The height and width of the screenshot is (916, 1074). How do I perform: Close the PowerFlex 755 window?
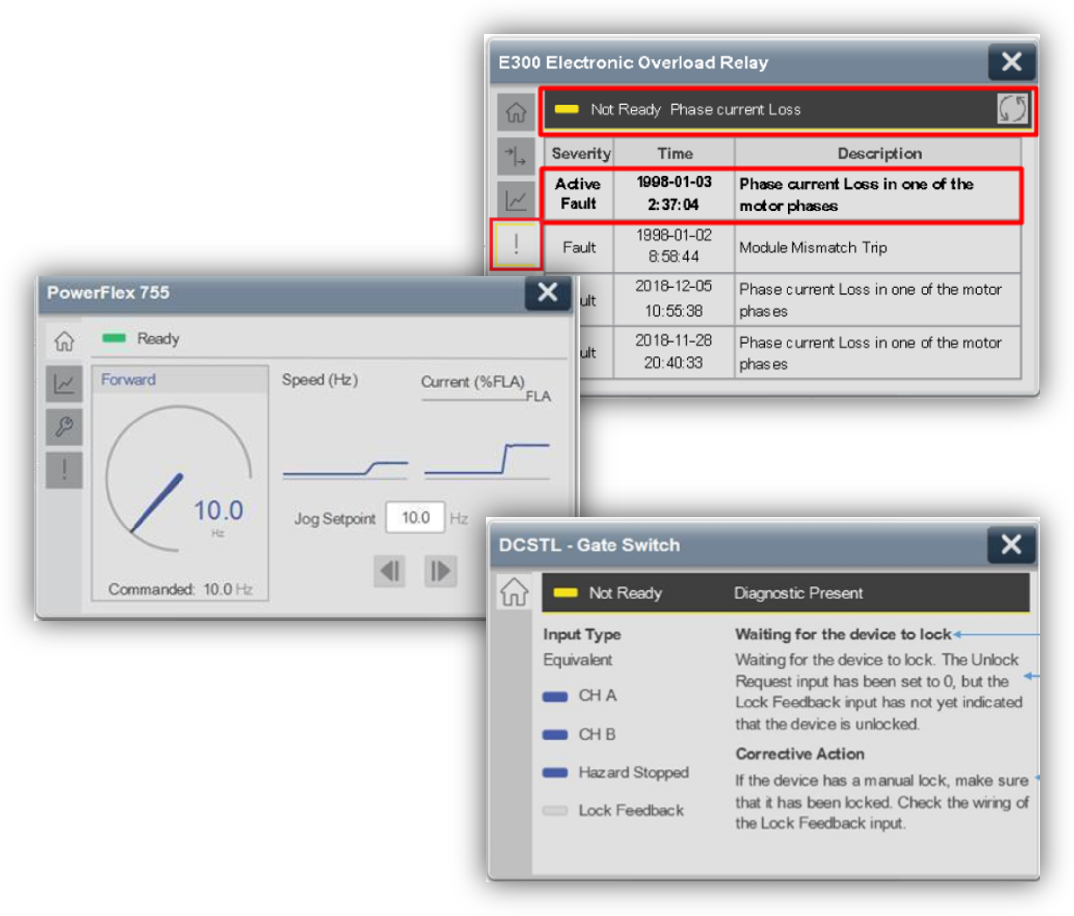coord(548,293)
